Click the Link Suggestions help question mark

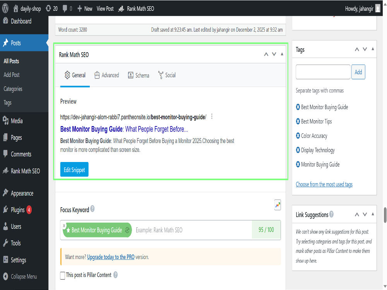332,214
